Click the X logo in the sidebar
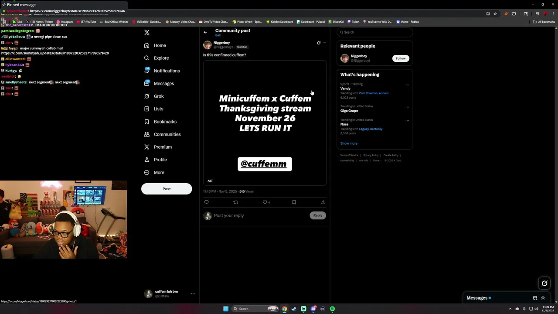This screenshot has height=314, width=558. 147,33
